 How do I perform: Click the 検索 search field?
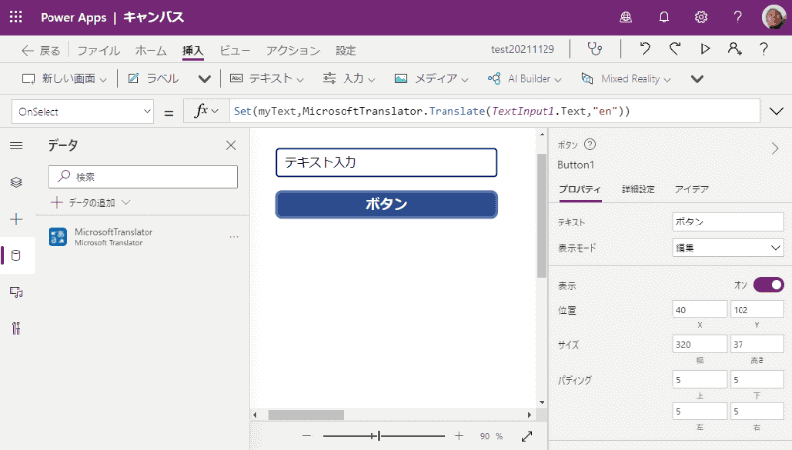(x=143, y=177)
